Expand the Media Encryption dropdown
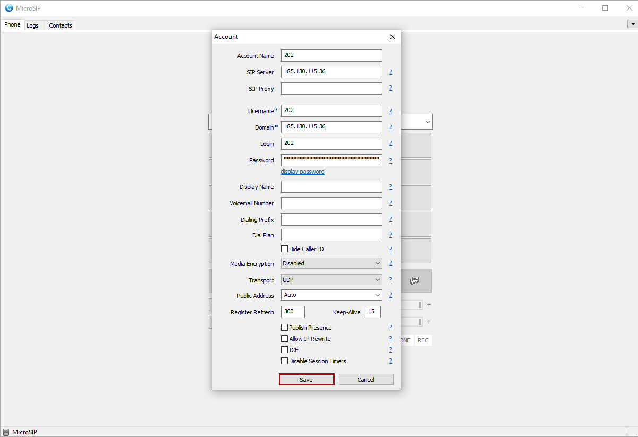The width and height of the screenshot is (638, 437). pos(331,263)
